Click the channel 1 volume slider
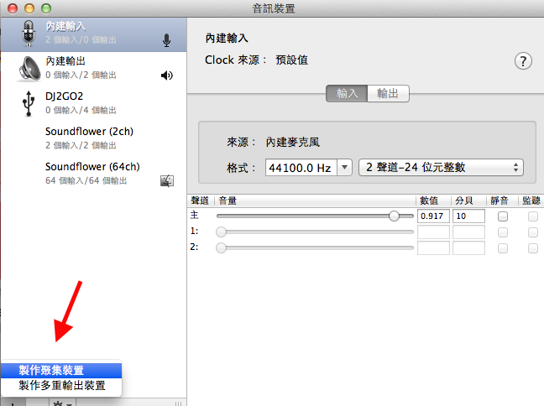The height and width of the screenshot is (406, 544). pyautogui.click(x=315, y=232)
